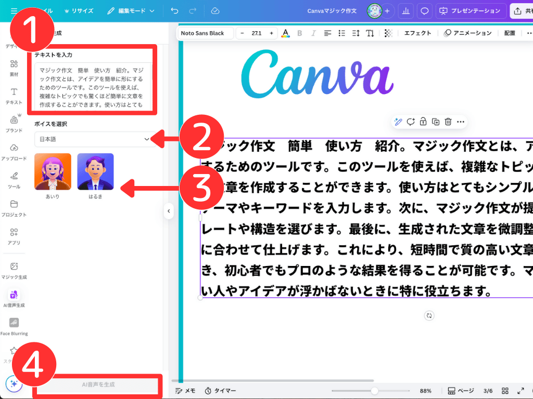Click the Magic Write pencil icon

pos(398,122)
